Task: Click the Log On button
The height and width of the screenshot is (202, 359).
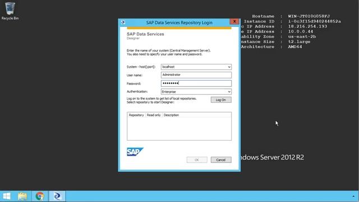Action: 221,100
